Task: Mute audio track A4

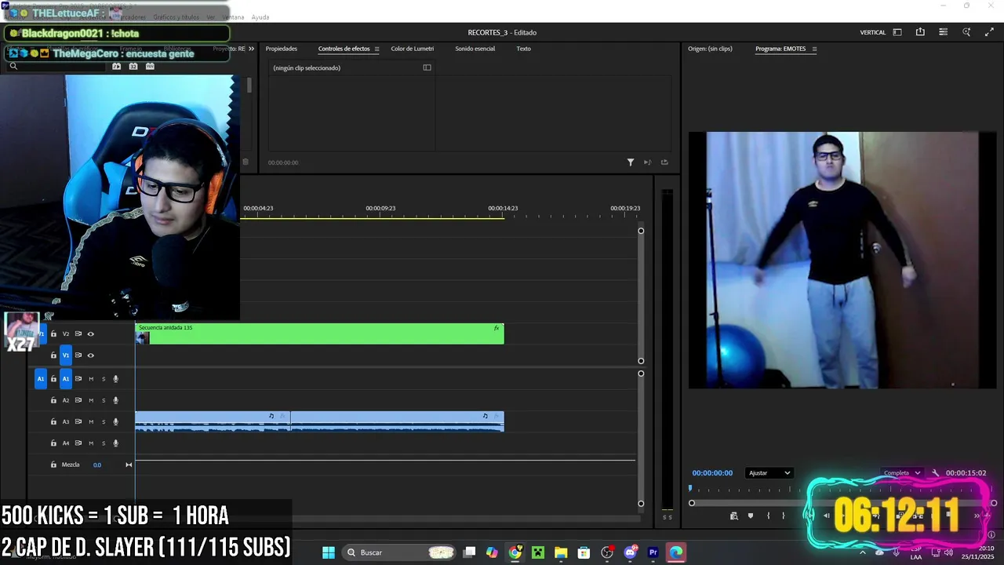Action: click(x=91, y=443)
